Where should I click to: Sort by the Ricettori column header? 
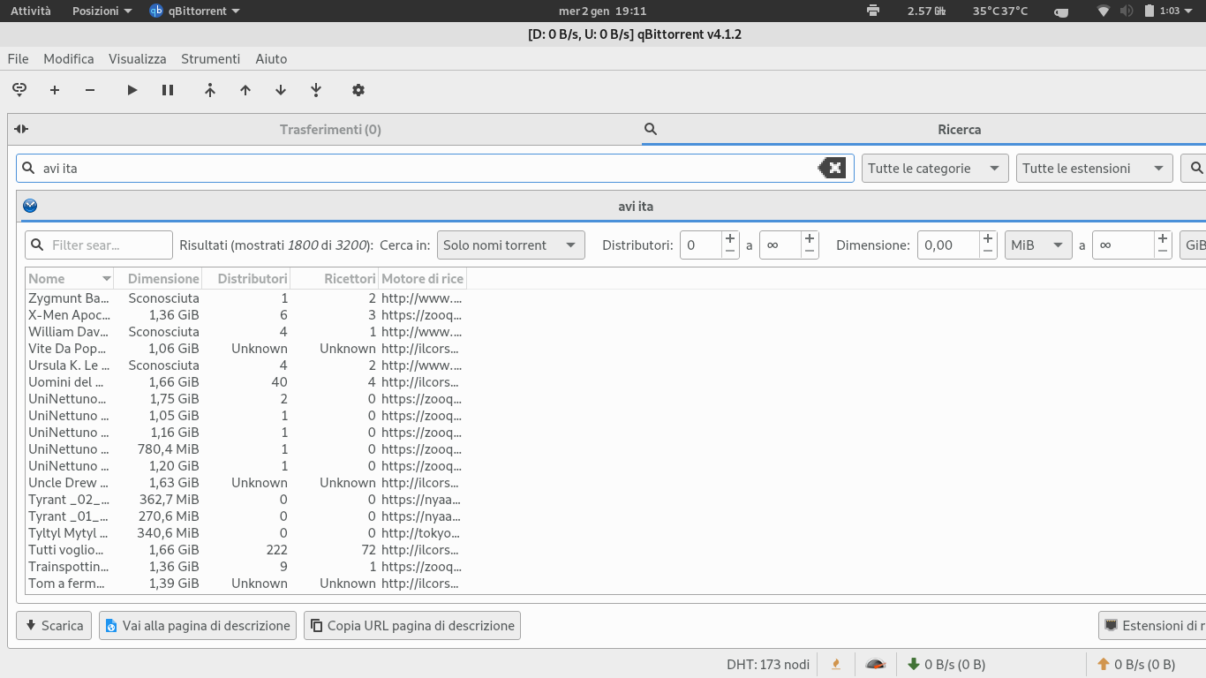pyautogui.click(x=335, y=278)
